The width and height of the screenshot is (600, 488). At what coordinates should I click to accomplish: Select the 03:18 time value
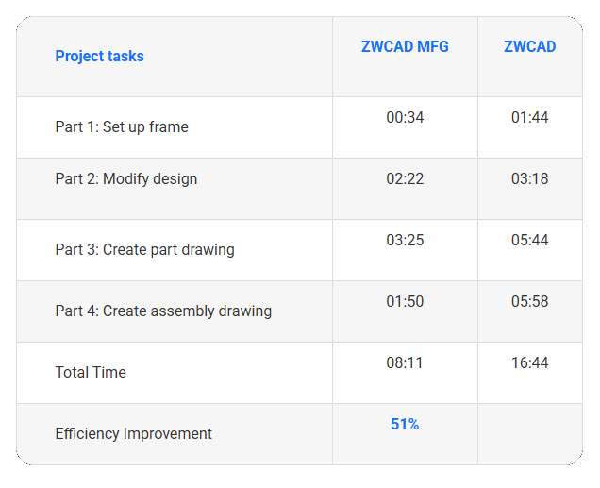pyautogui.click(x=529, y=179)
